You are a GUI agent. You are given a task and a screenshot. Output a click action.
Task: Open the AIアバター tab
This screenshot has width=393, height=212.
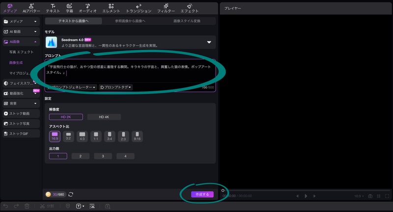coord(31,8)
